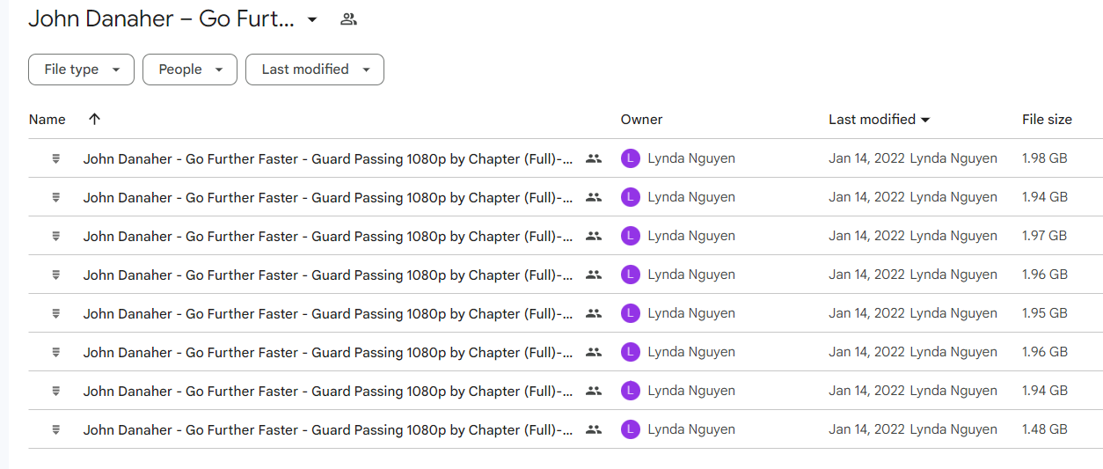Click owner Lynda Nguyen in the 1.95 GB row
Screen dimensions: 1103x469
(691, 314)
